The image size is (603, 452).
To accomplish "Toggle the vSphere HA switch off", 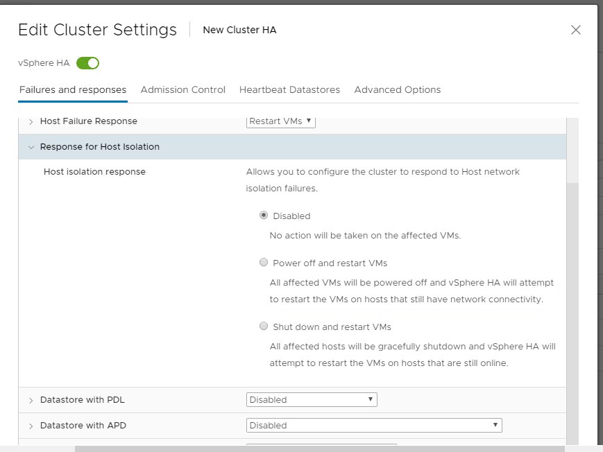I will point(87,63).
